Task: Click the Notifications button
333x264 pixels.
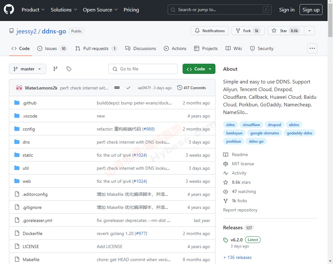Action: pos(210,31)
